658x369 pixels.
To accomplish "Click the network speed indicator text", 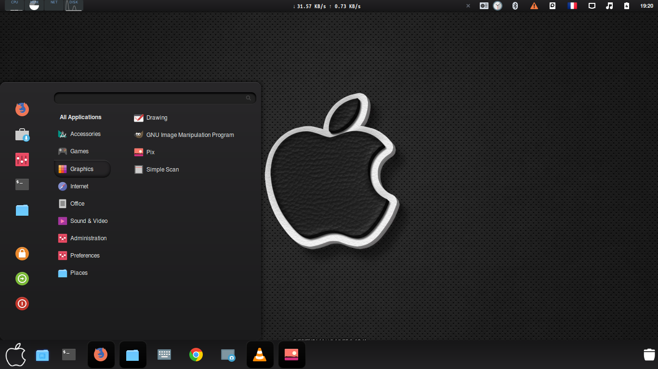I will pyautogui.click(x=327, y=6).
